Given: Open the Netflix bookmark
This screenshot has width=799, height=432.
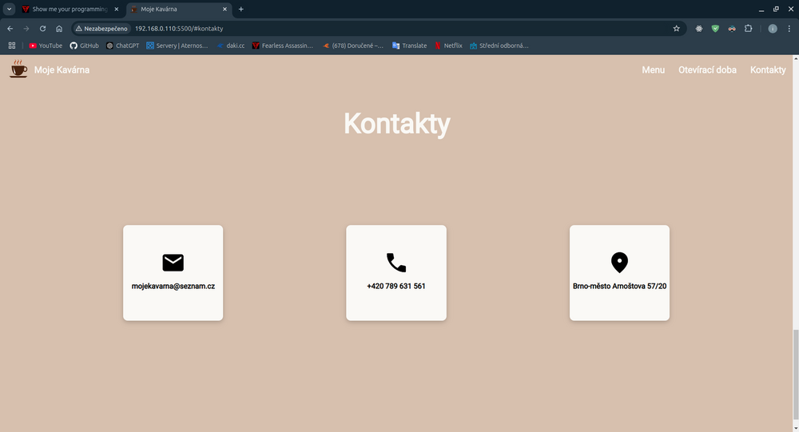Looking at the screenshot, I should point(448,46).
